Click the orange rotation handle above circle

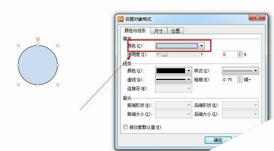(x=38, y=39)
